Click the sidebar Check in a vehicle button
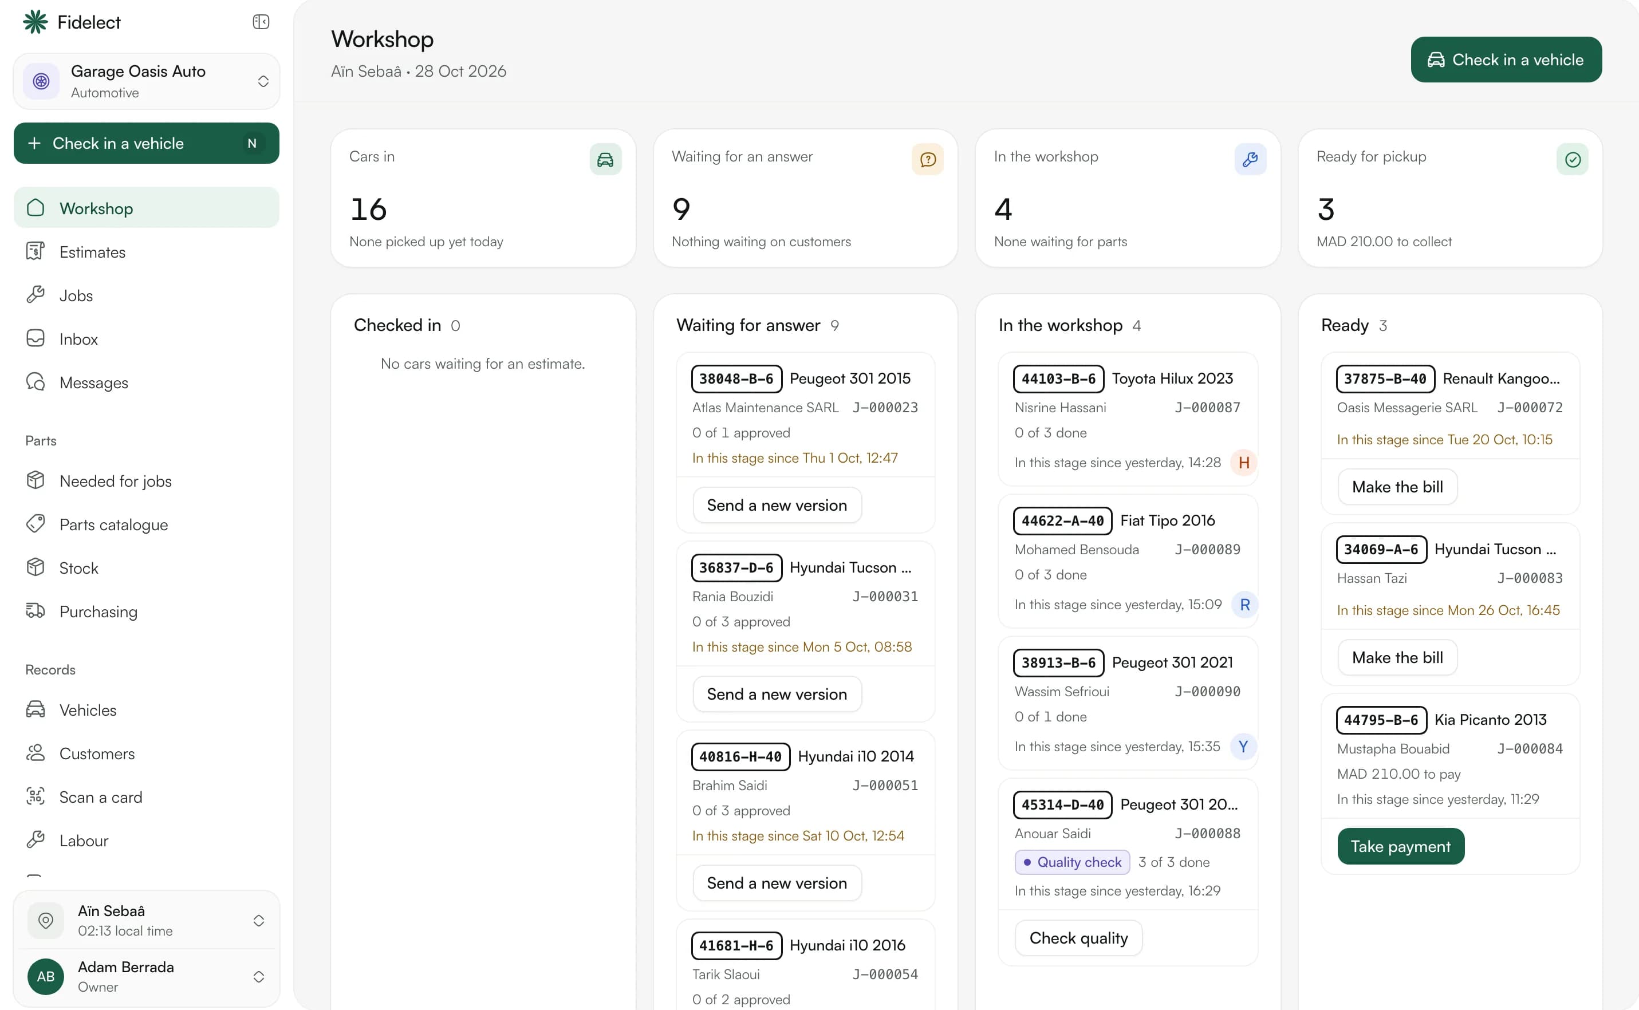Screen dimensions: 1639x1010 [147, 143]
